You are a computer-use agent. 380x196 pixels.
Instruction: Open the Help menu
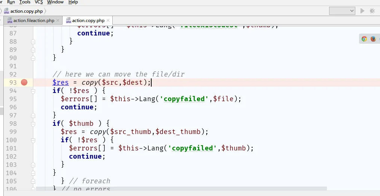pyautogui.click(x=73, y=2)
